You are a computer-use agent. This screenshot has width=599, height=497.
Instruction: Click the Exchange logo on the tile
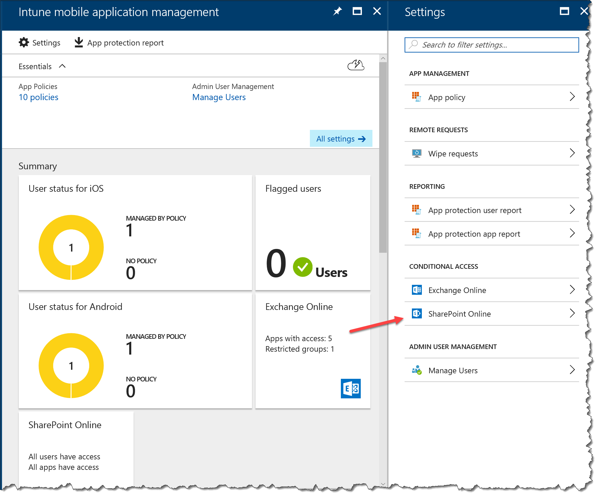tap(350, 389)
